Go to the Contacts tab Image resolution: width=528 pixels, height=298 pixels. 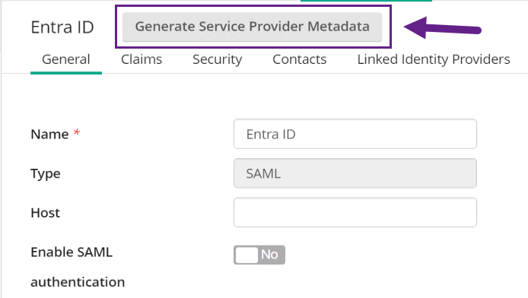(x=299, y=59)
